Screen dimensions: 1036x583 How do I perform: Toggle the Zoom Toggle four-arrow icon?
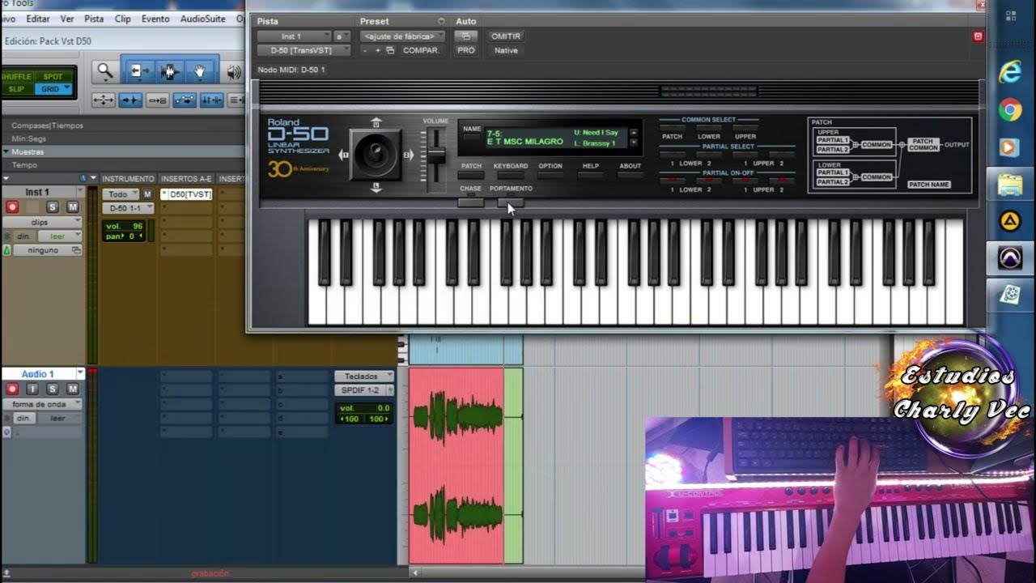point(103,100)
